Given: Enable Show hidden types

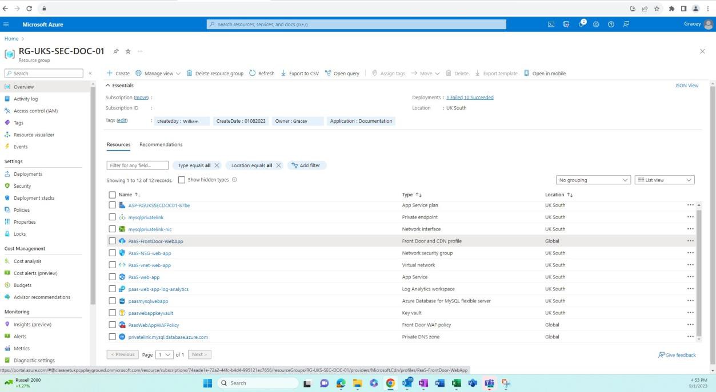Looking at the screenshot, I should tap(181, 180).
